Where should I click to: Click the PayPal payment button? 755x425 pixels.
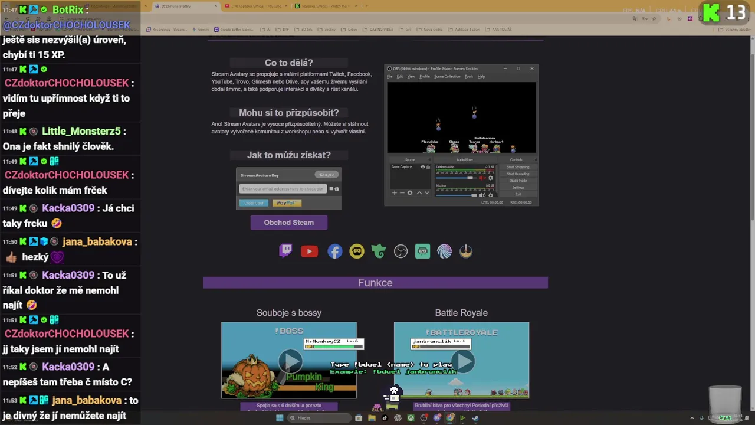pyautogui.click(x=287, y=202)
